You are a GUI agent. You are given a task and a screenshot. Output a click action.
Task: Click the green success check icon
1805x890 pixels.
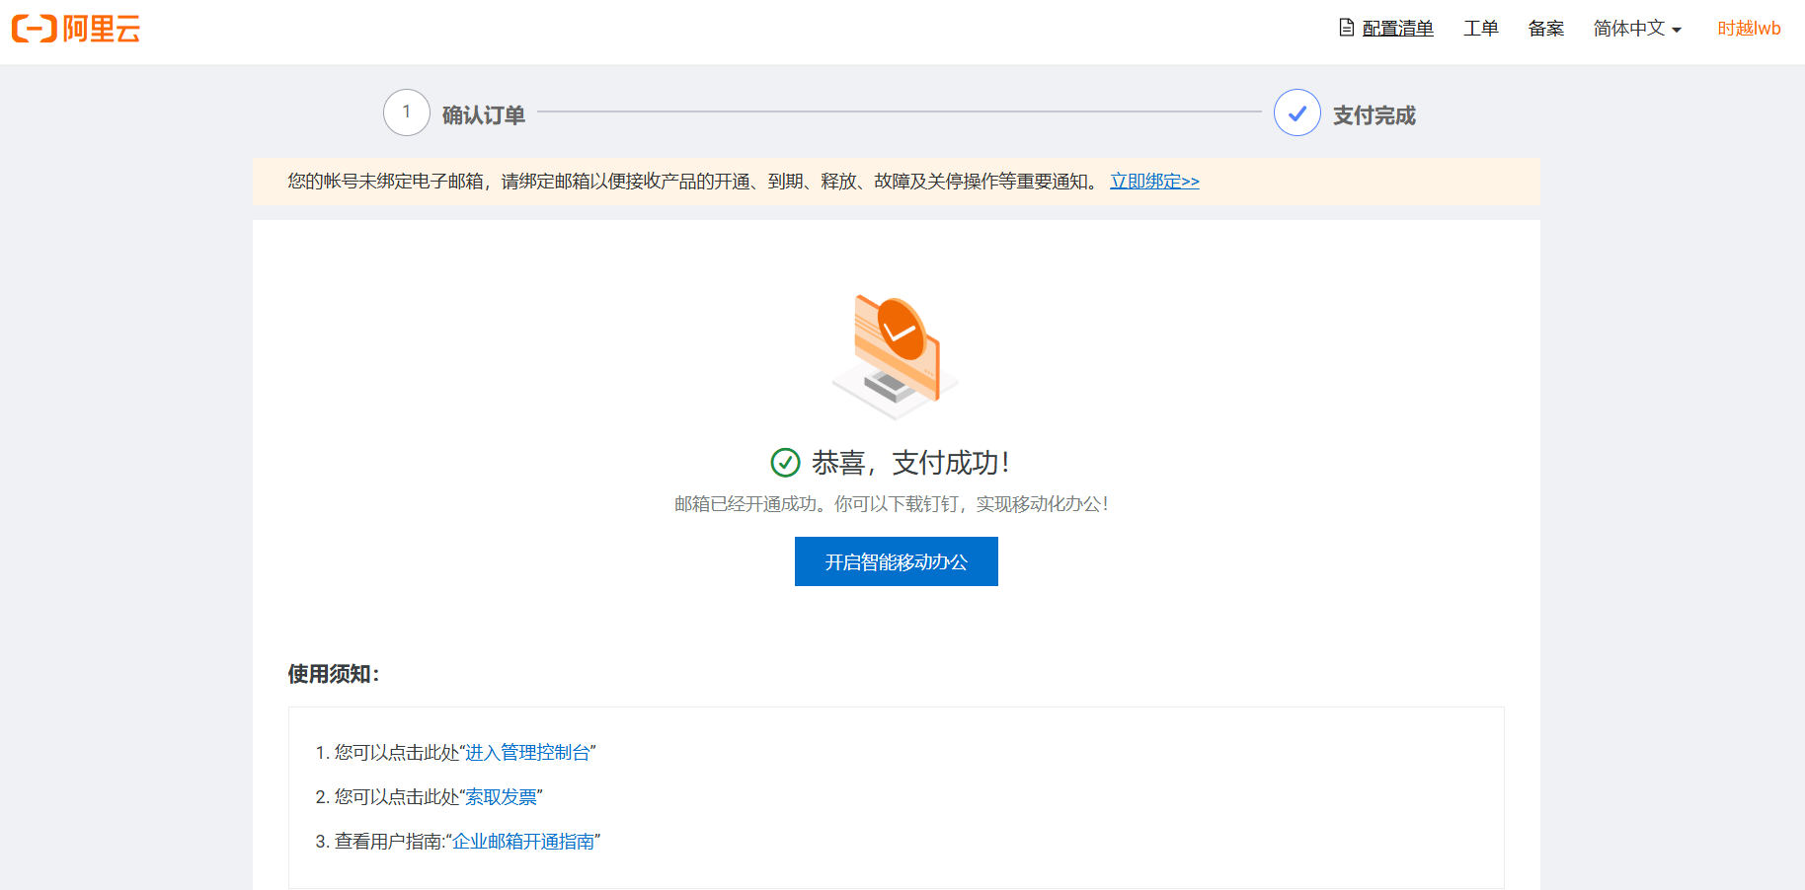(x=785, y=462)
